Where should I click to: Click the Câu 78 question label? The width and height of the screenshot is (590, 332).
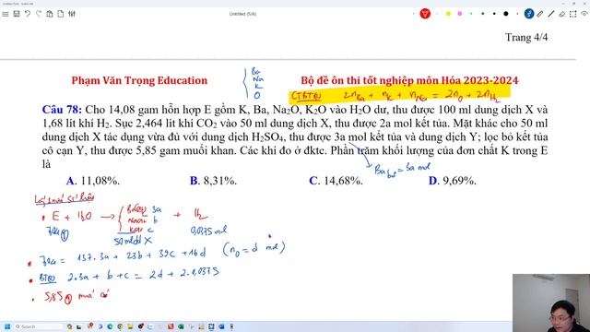point(62,110)
